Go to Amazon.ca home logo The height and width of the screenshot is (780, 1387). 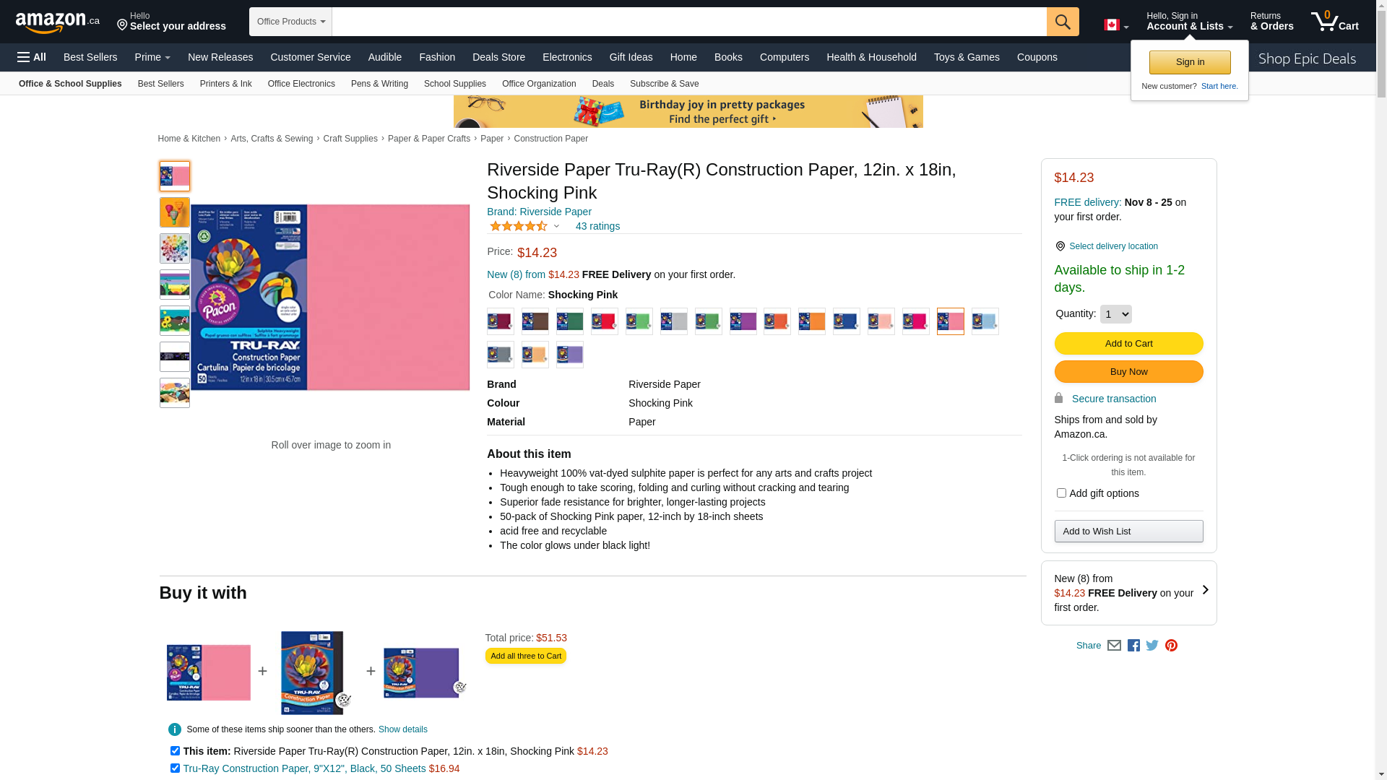[58, 22]
